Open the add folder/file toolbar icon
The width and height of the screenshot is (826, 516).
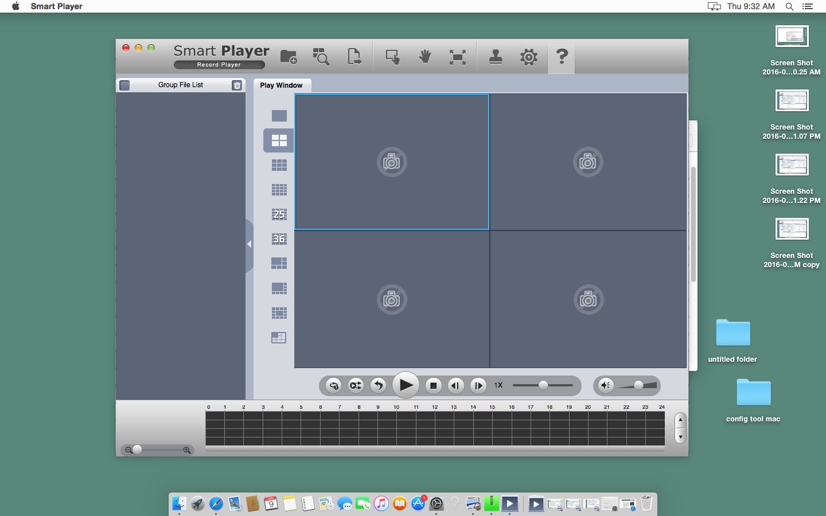pyautogui.click(x=289, y=57)
